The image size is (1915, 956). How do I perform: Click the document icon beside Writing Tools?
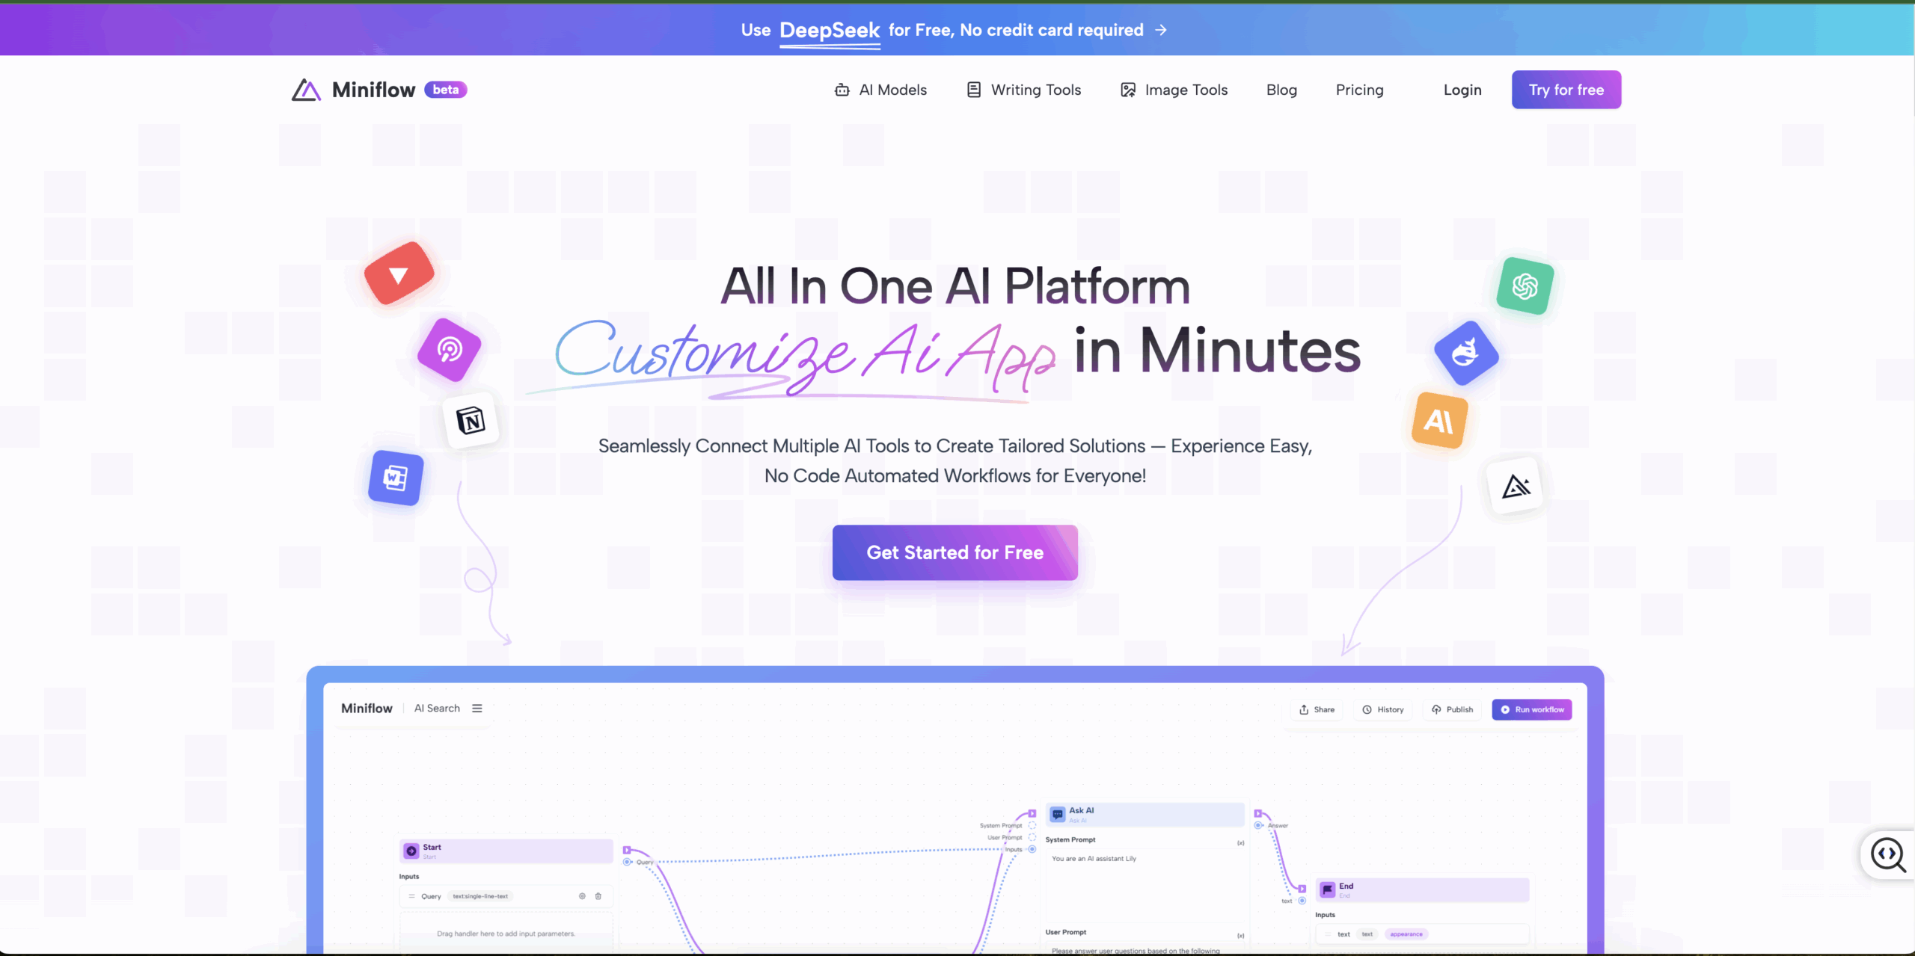click(x=973, y=90)
